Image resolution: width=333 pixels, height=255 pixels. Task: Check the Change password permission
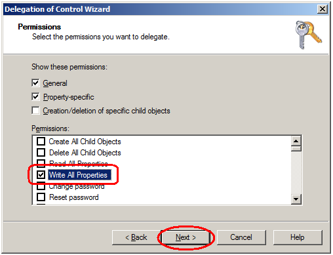pyautogui.click(x=41, y=186)
